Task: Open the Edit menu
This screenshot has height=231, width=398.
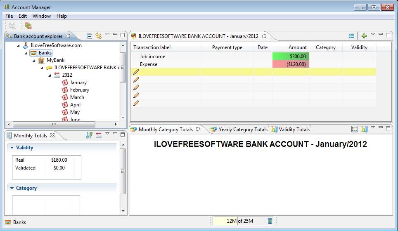Action: pos(23,16)
